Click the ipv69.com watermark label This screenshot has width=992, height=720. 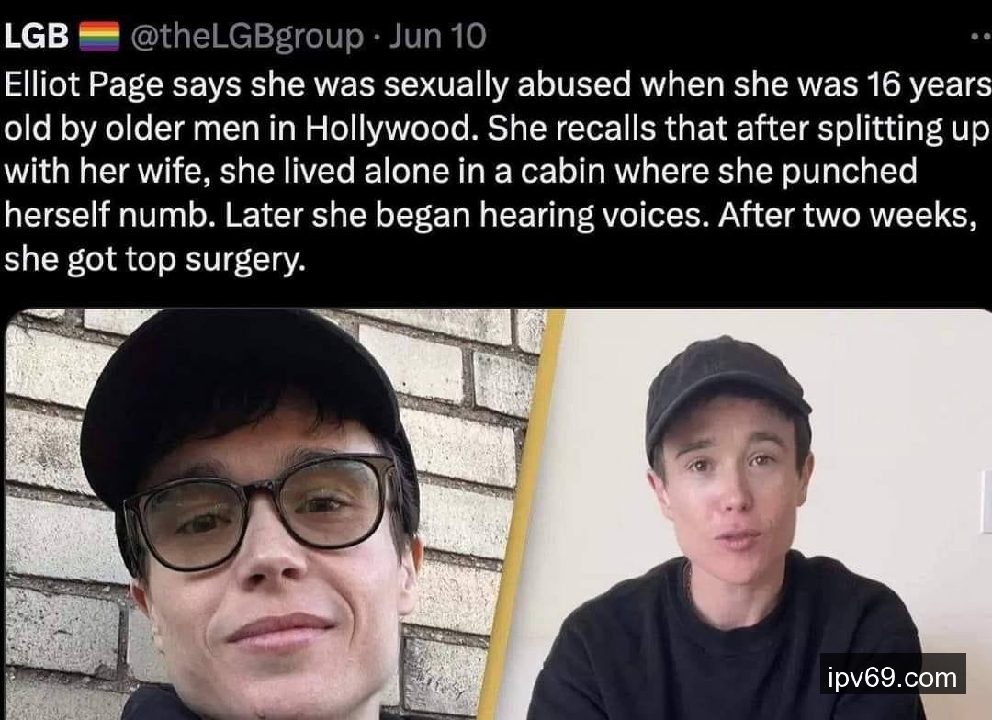click(893, 677)
